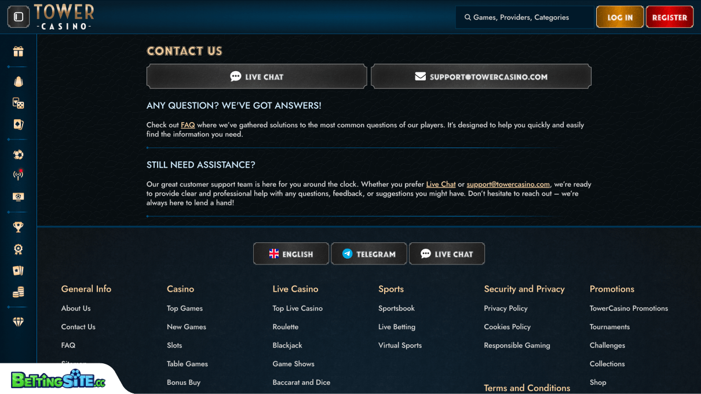Open the Telegram button
The height and width of the screenshot is (394, 701).
tap(369, 254)
